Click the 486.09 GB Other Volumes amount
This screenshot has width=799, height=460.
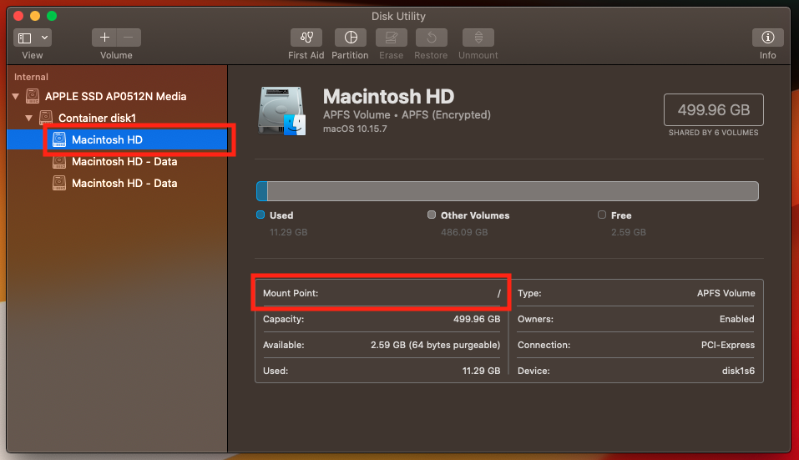coord(464,232)
